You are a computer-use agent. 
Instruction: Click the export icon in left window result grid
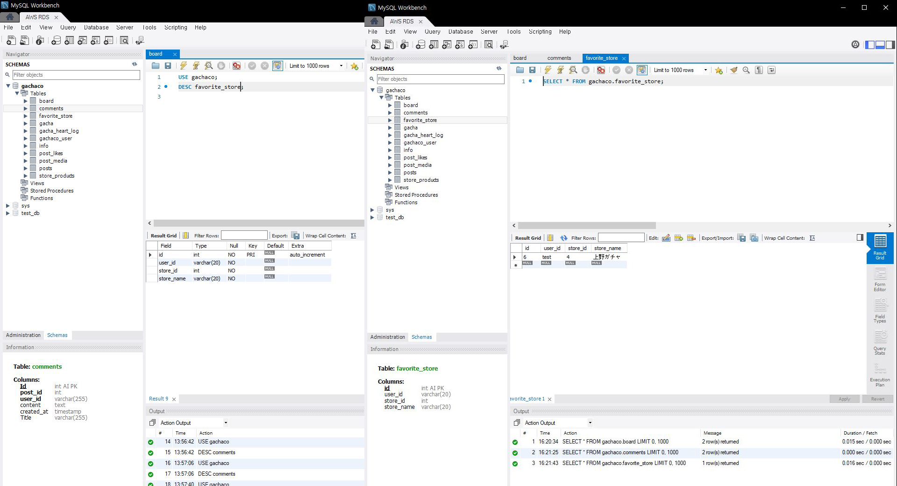[x=295, y=236]
